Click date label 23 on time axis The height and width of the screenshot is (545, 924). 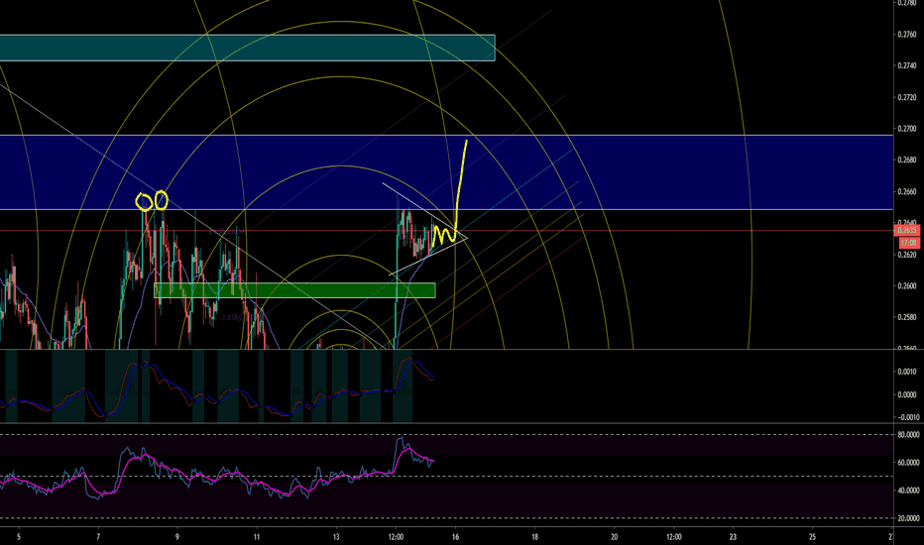coord(733,537)
